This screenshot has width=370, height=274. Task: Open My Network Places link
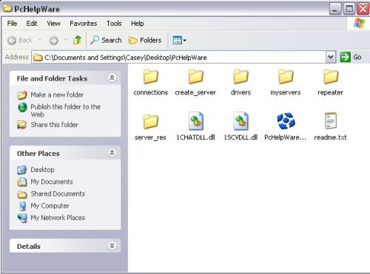58,218
